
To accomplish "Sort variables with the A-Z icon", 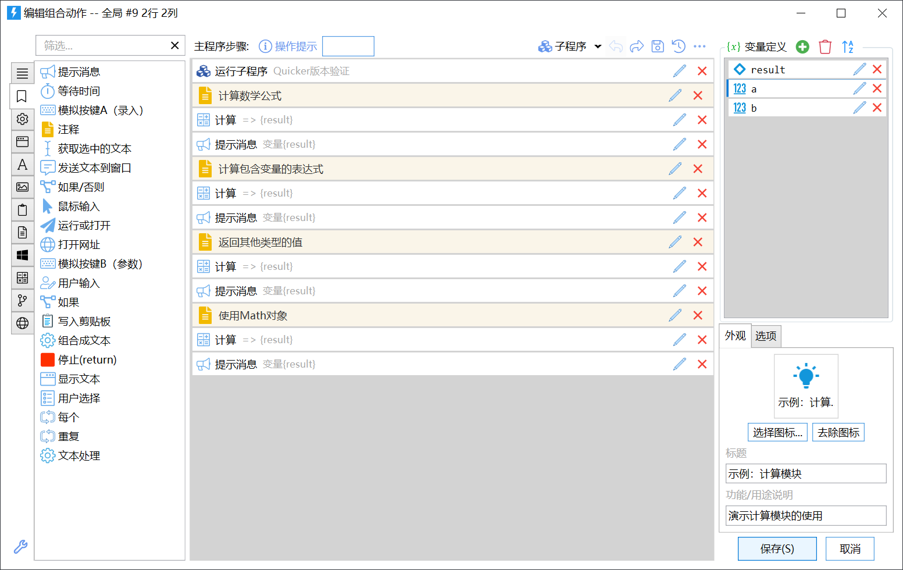I will (x=848, y=47).
